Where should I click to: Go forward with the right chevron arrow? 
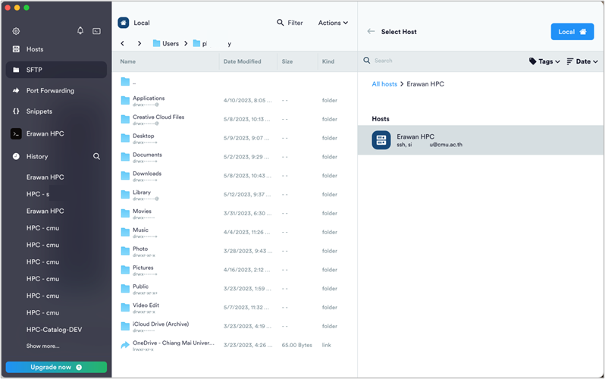point(139,44)
